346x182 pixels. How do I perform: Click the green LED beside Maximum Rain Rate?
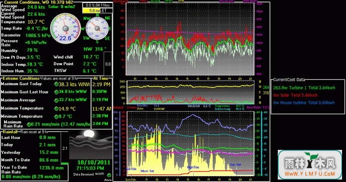point(29,125)
